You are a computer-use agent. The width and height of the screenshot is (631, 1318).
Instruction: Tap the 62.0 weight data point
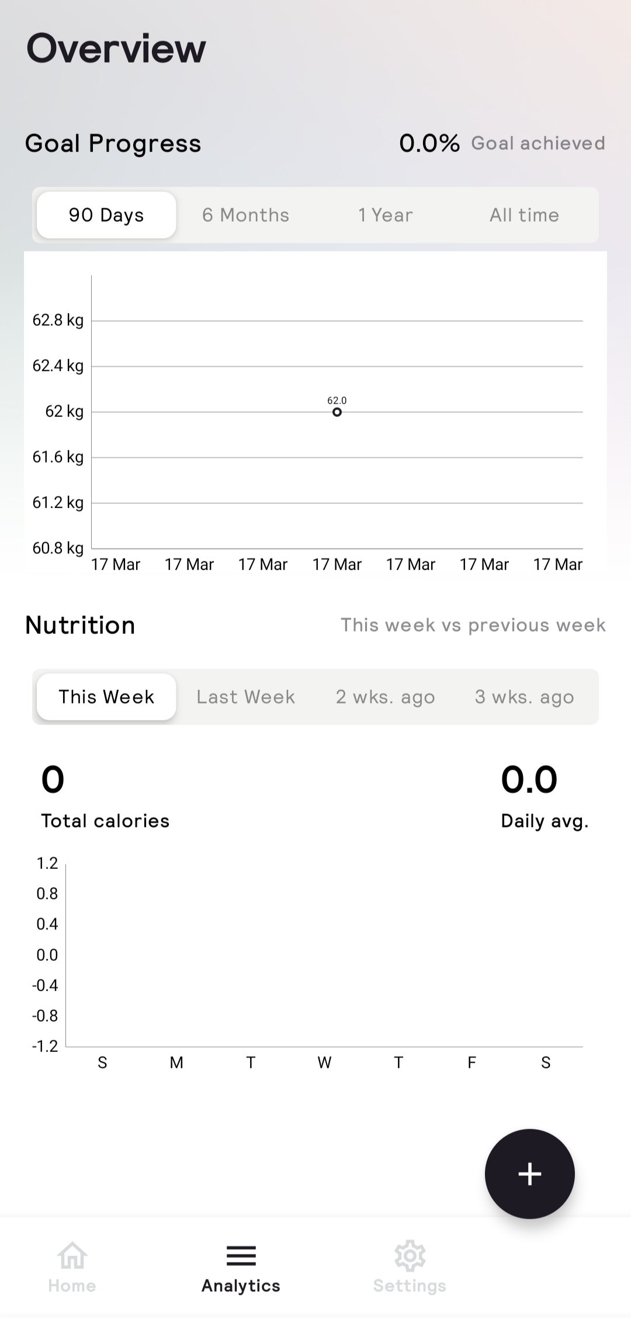click(x=337, y=412)
